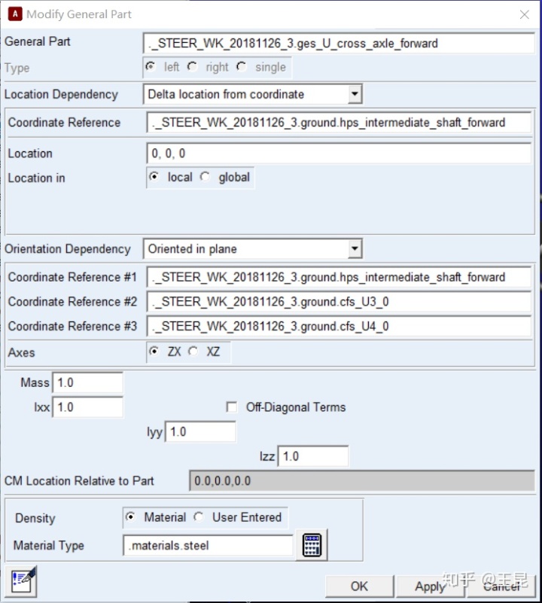
Task: Click the Material Type text field
Action: point(208,546)
